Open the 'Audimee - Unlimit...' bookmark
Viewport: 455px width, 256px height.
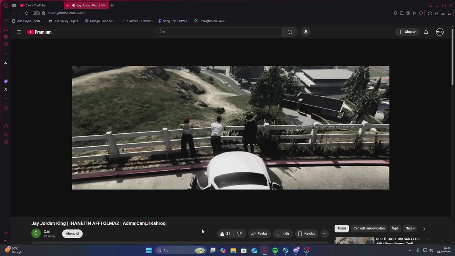pyautogui.click(x=137, y=21)
